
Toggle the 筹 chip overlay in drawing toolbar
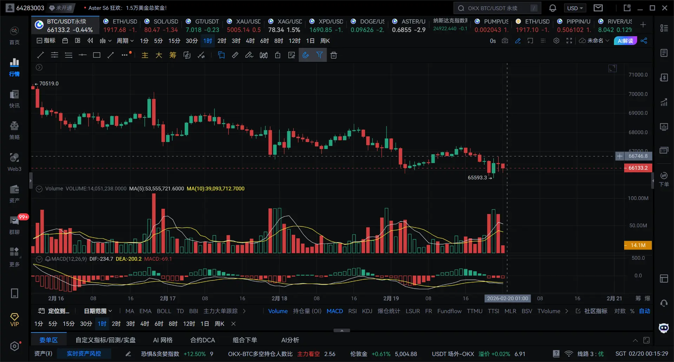click(x=173, y=55)
